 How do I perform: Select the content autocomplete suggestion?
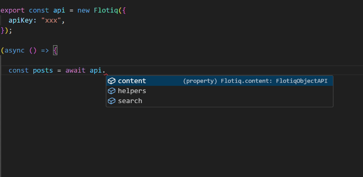[132, 81]
